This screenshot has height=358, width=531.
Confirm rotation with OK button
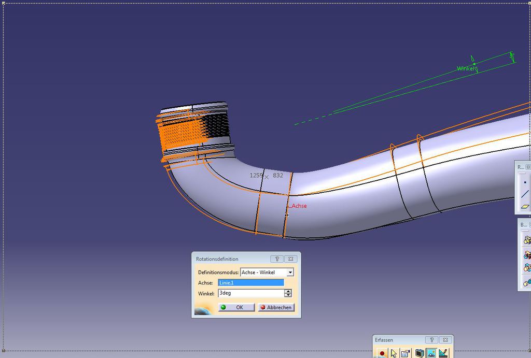236,307
